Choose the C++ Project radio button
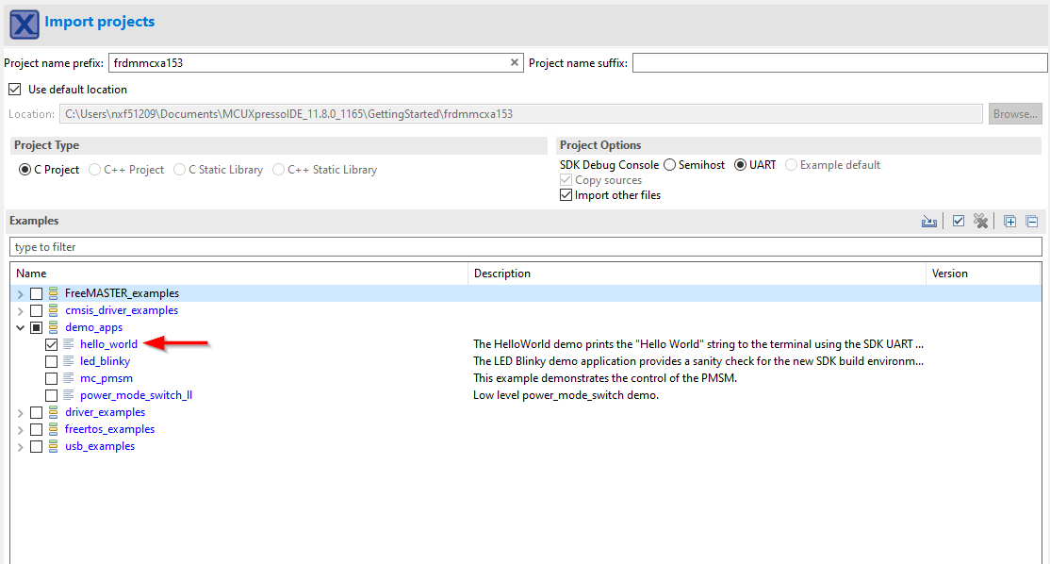The height and width of the screenshot is (564, 1050). (x=95, y=170)
